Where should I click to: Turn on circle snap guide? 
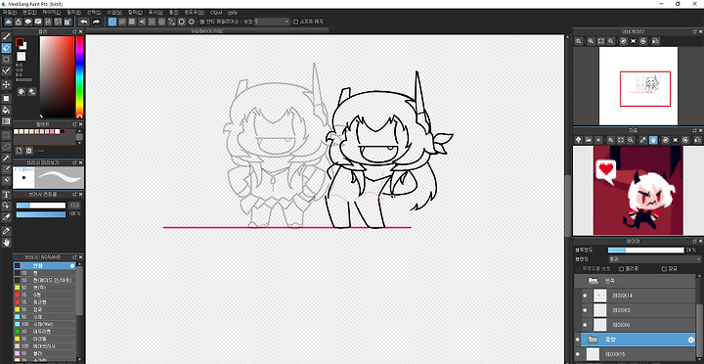[x=161, y=22]
